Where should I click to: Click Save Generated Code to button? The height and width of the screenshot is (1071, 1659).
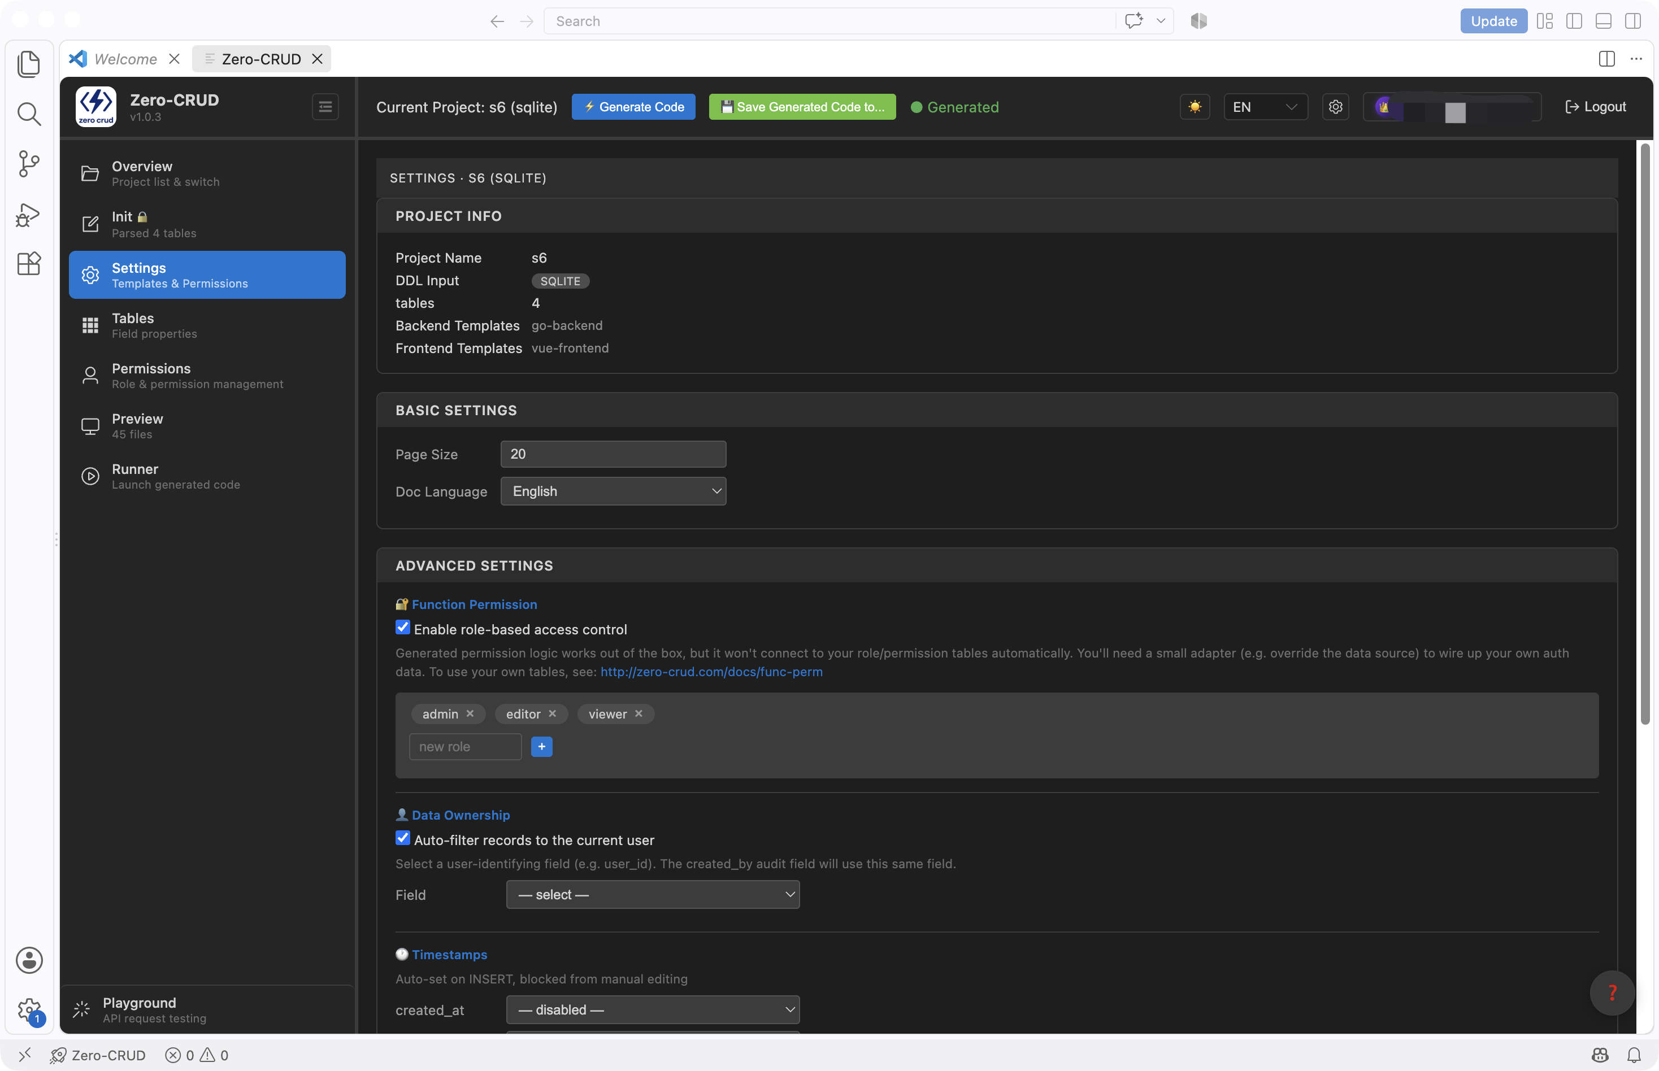click(x=802, y=107)
